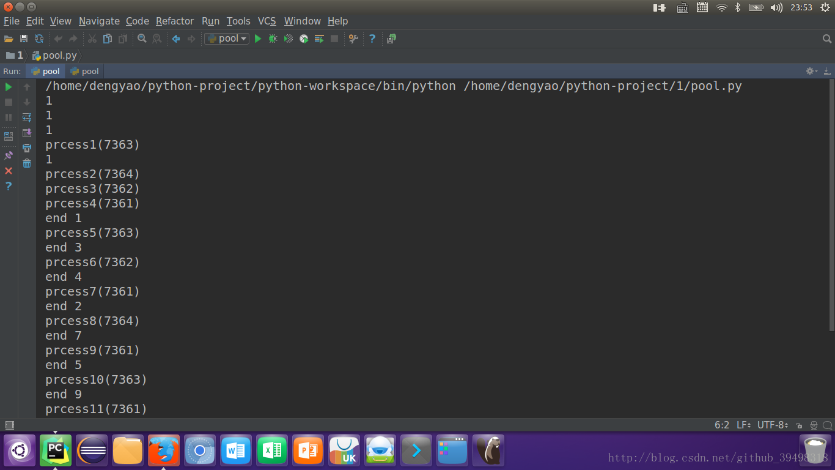
Task: Copy with the toolbar copy icon
Action: 108,39
